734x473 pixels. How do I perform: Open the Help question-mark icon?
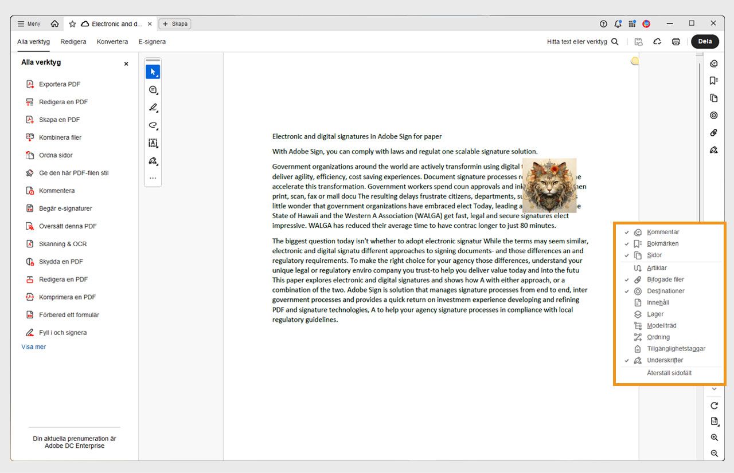coord(603,24)
